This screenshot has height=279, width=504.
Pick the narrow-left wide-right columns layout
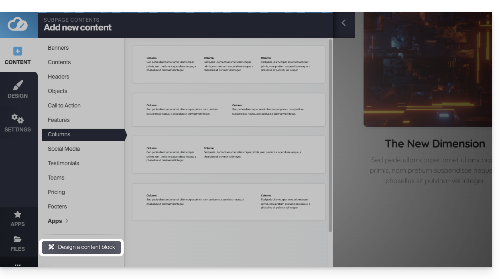228,155
